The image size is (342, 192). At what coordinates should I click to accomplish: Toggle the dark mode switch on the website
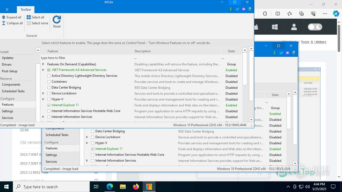(315, 27)
